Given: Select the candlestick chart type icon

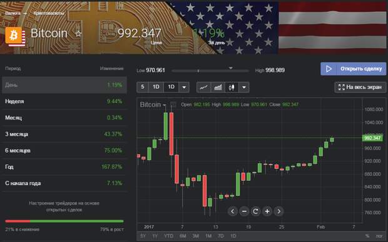Looking at the screenshot, I should pyautogui.click(x=232, y=87).
